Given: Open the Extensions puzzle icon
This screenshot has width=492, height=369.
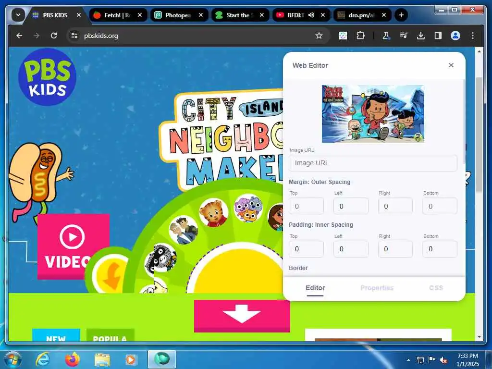Looking at the screenshot, I should click(360, 36).
